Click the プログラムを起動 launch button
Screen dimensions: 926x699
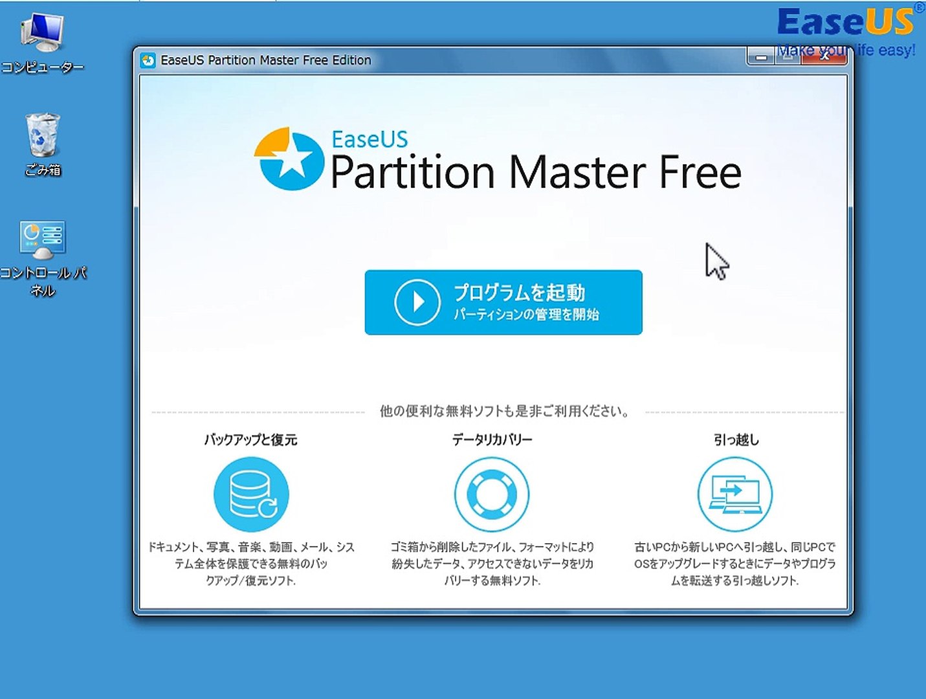pos(503,302)
